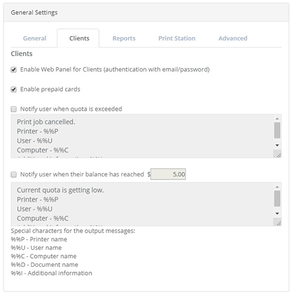Go to the Advanced tab

point(233,38)
